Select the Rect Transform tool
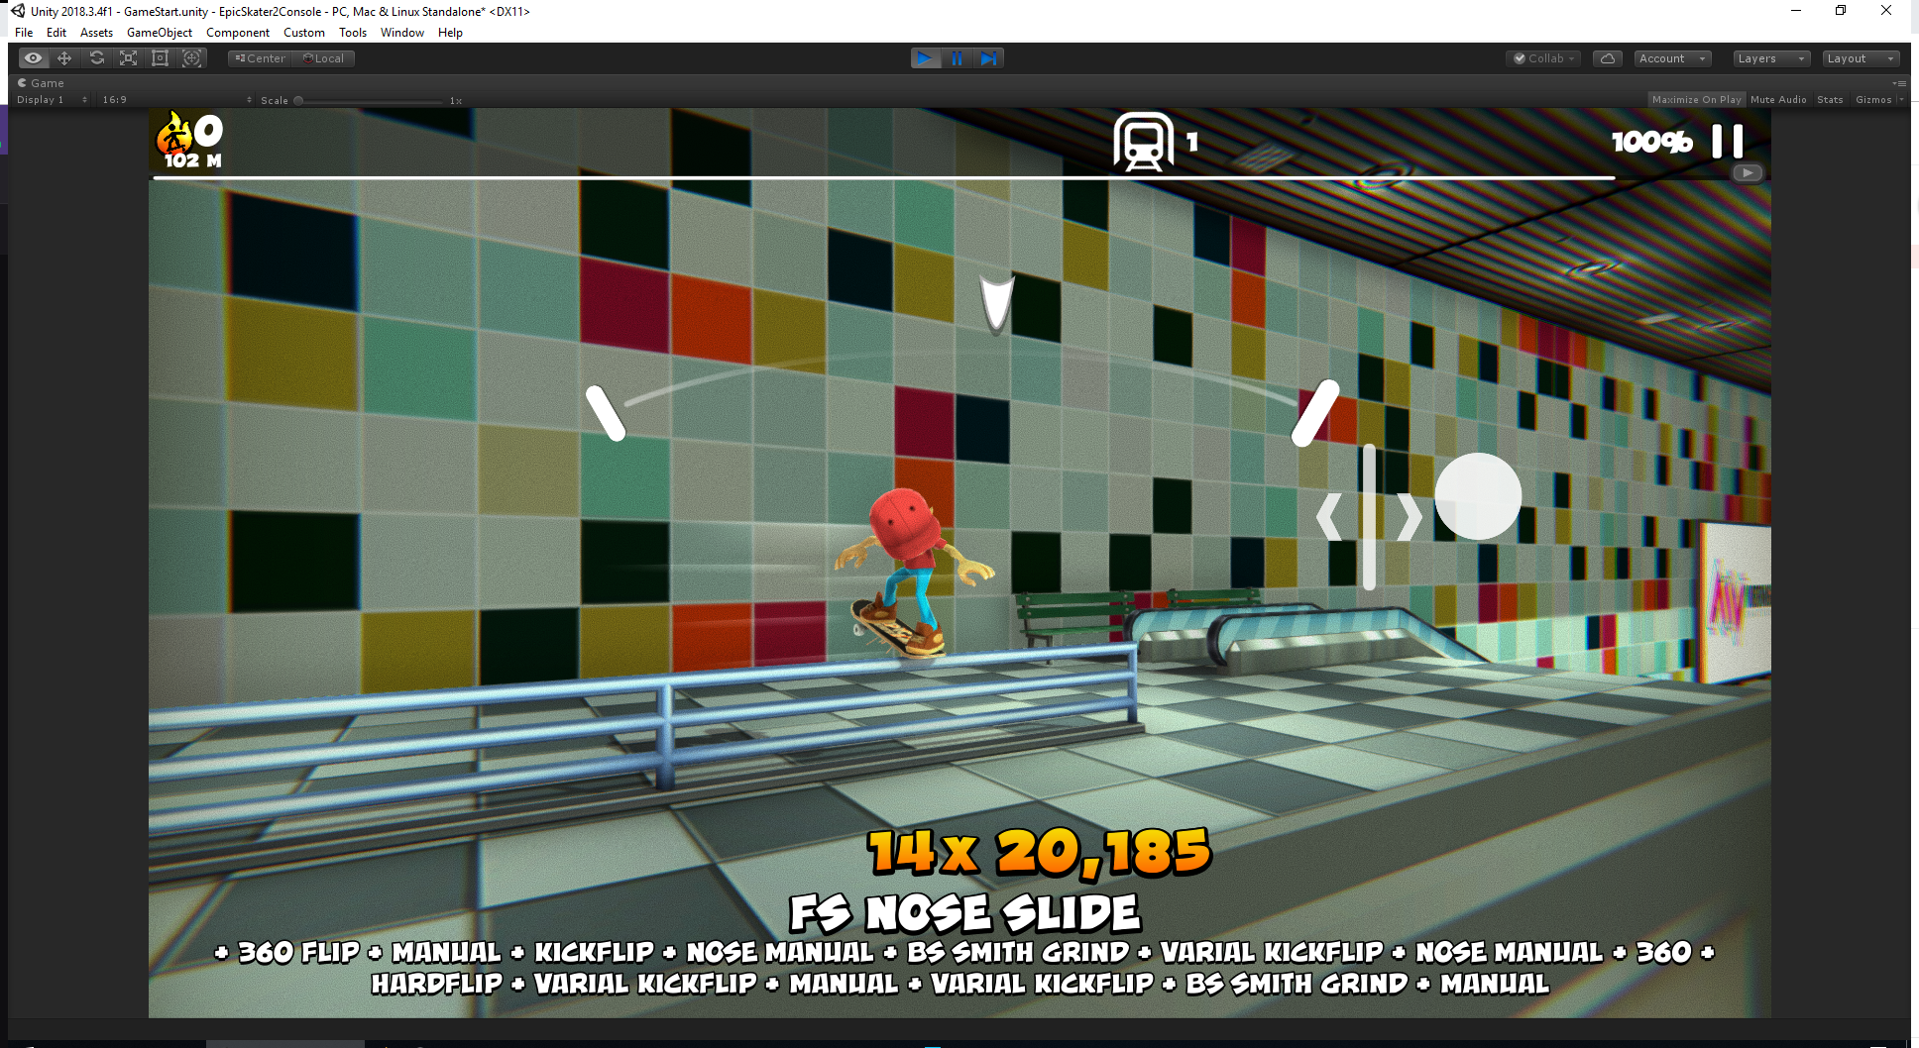The height and width of the screenshot is (1048, 1919). (160, 58)
